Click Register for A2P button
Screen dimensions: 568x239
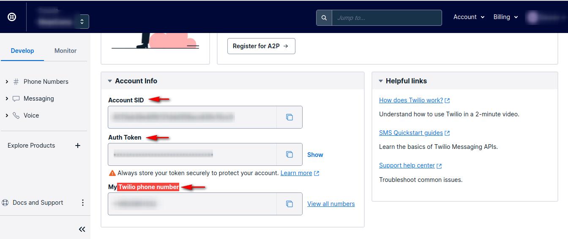click(x=261, y=46)
